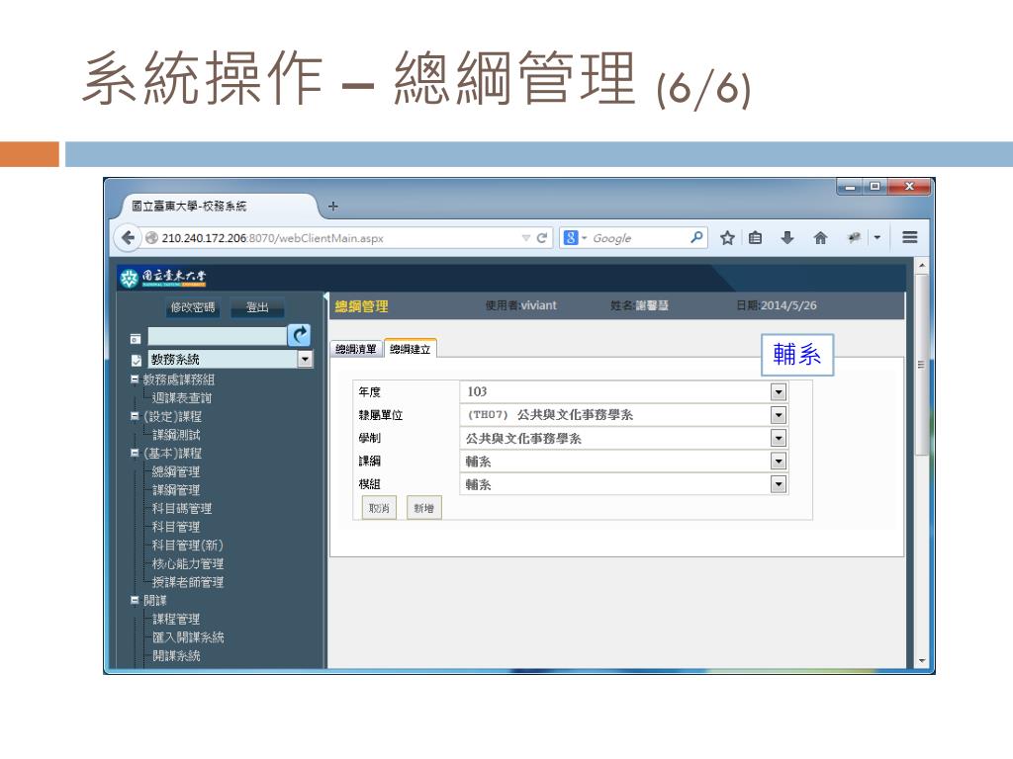Open 總綱管理 in the sidebar tree

coord(176,471)
